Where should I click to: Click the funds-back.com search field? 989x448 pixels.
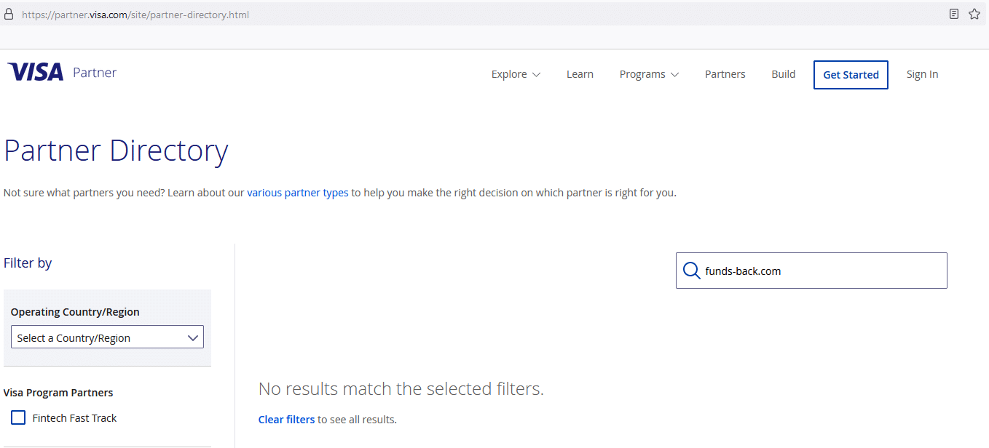point(811,271)
